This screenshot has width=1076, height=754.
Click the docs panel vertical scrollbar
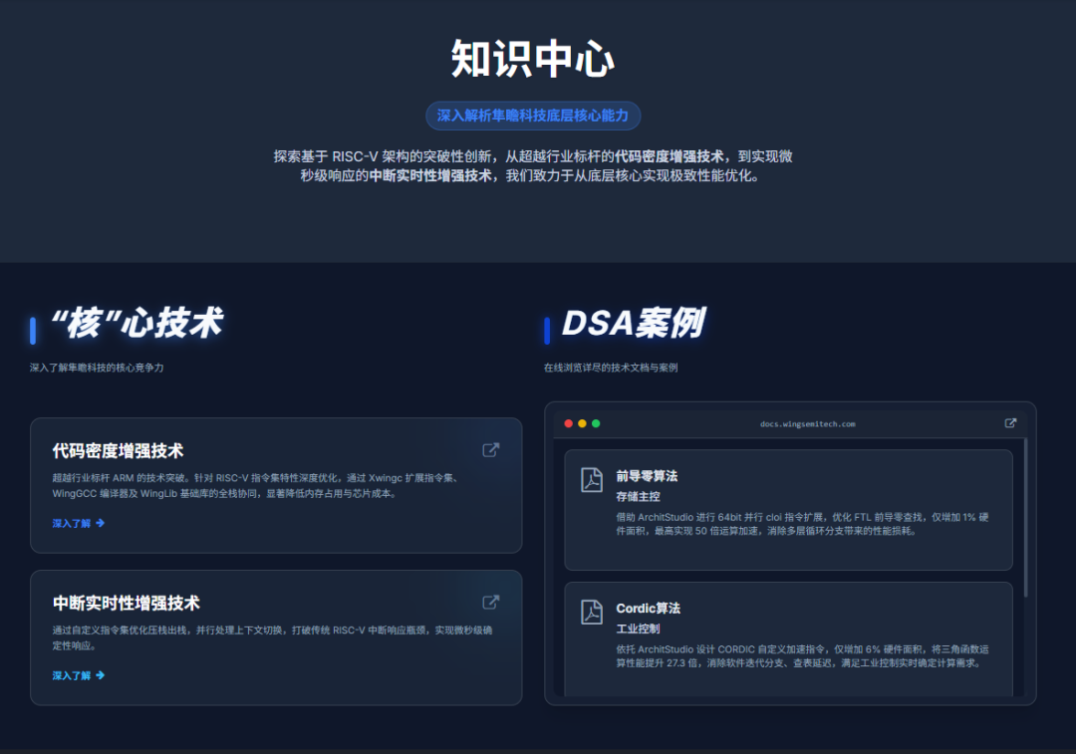pyautogui.click(x=1026, y=518)
